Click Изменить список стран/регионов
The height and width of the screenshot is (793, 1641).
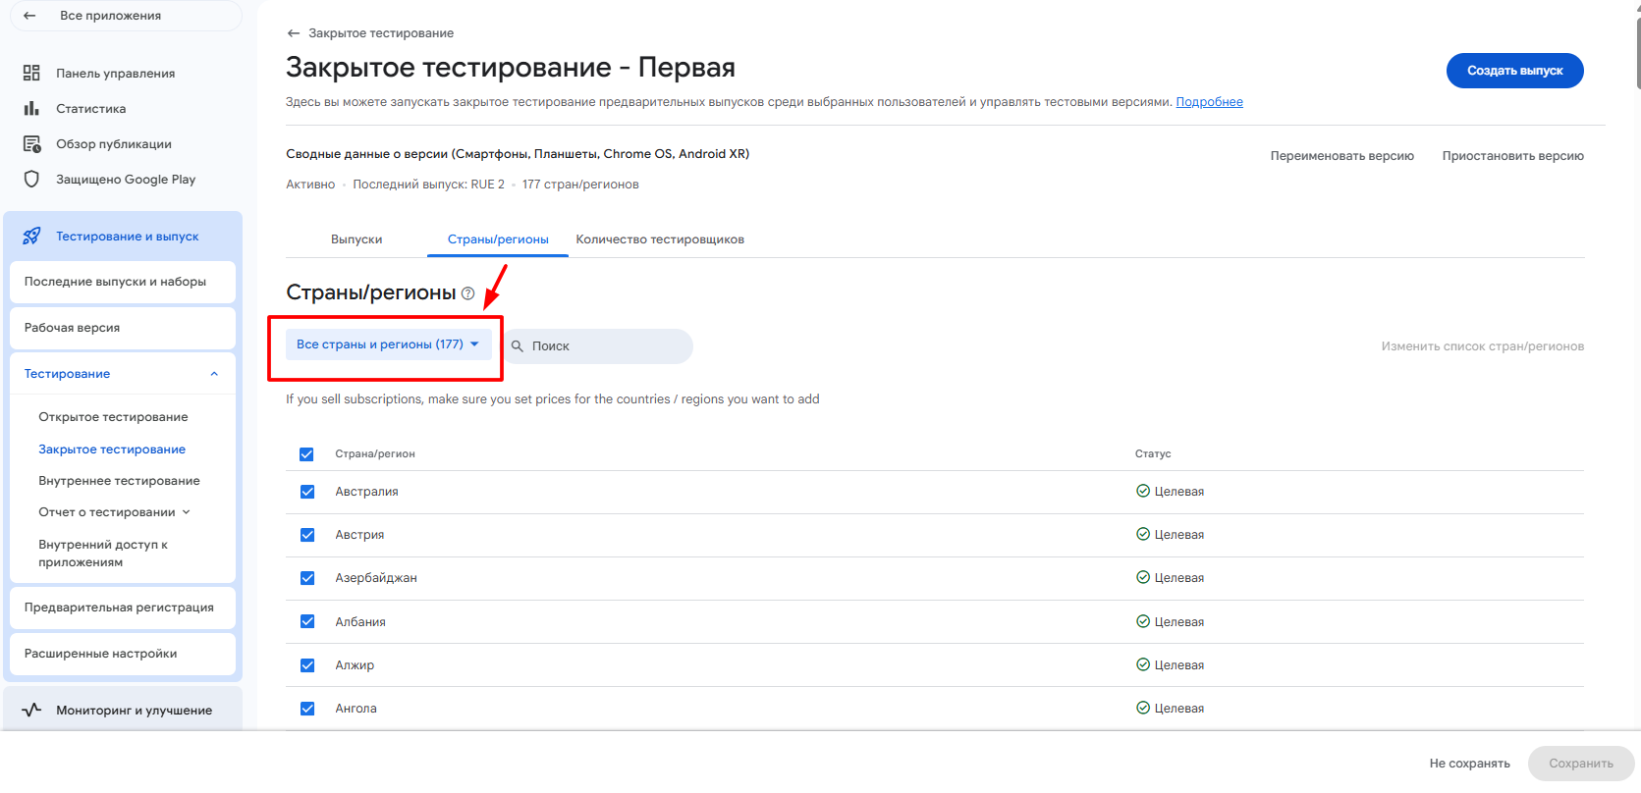pos(1482,346)
